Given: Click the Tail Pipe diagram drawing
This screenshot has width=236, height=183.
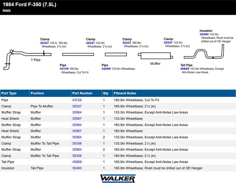Looking at the screenshot, I should pos(204,51).
